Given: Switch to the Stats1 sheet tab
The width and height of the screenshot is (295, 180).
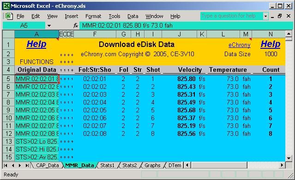Looking at the screenshot, I should pyautogui.click(x=107, y=165).
